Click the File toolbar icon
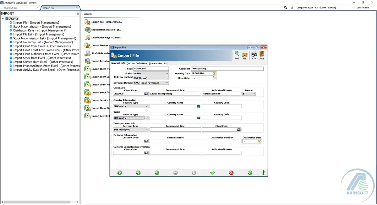Viewport: 377px width, 205px height. tap(244, 55)
